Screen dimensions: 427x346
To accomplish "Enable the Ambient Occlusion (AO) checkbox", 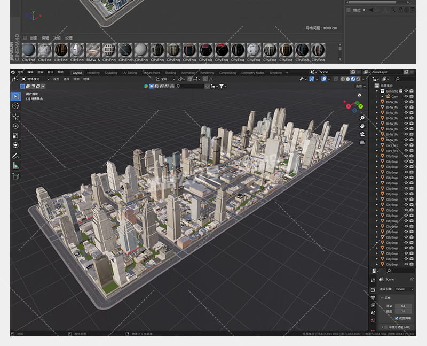I will (385, 327).
